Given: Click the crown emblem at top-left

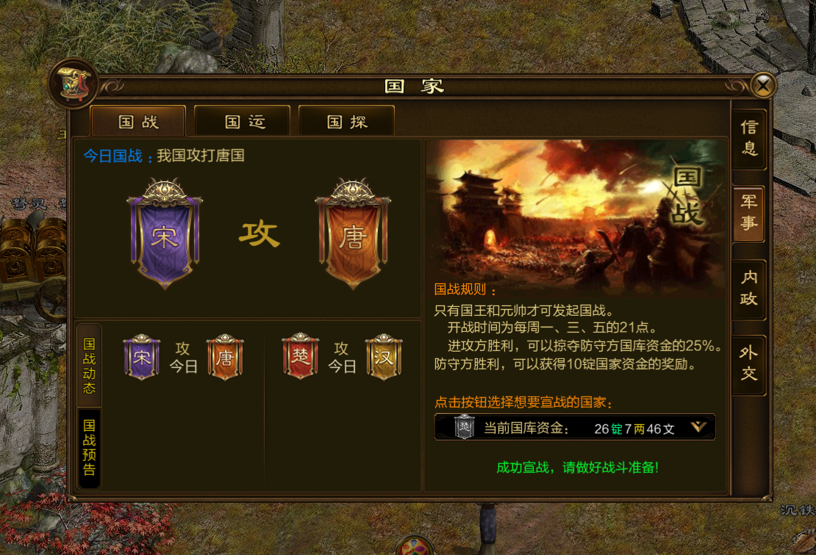Looking at the screenshot, I should tap(74, 84).
